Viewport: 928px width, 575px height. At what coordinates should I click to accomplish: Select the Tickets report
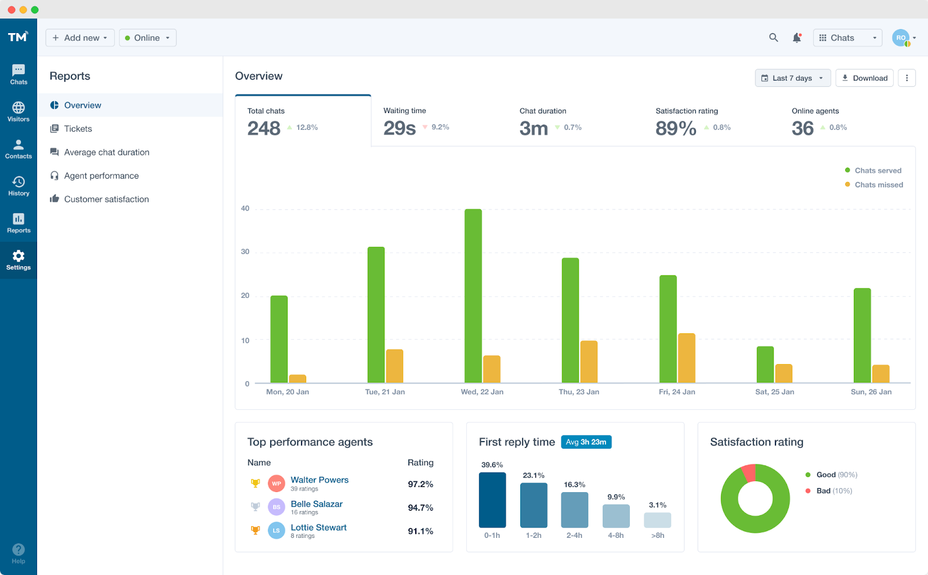(130, 129)
